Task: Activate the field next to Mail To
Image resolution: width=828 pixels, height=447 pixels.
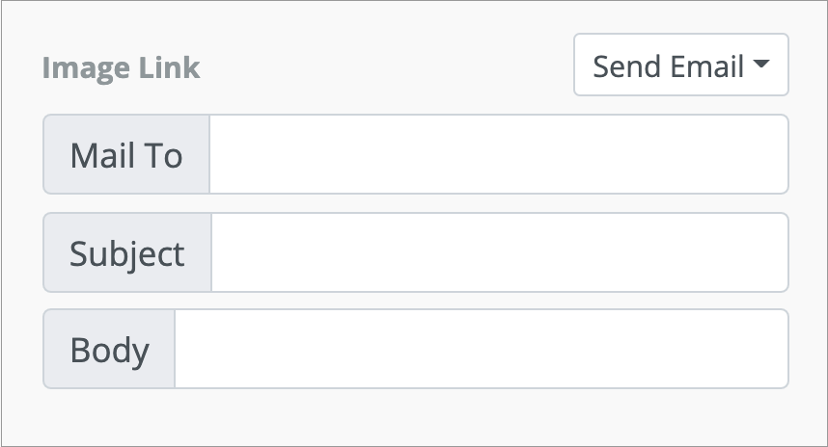Action: [498, 154]
